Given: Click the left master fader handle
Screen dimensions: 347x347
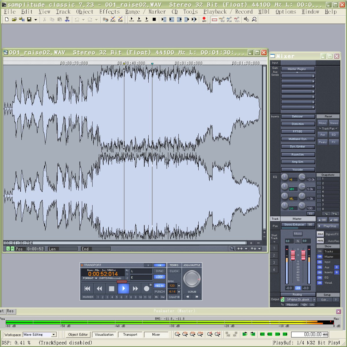Looking at the screenshot, I should tap(293, 255).
